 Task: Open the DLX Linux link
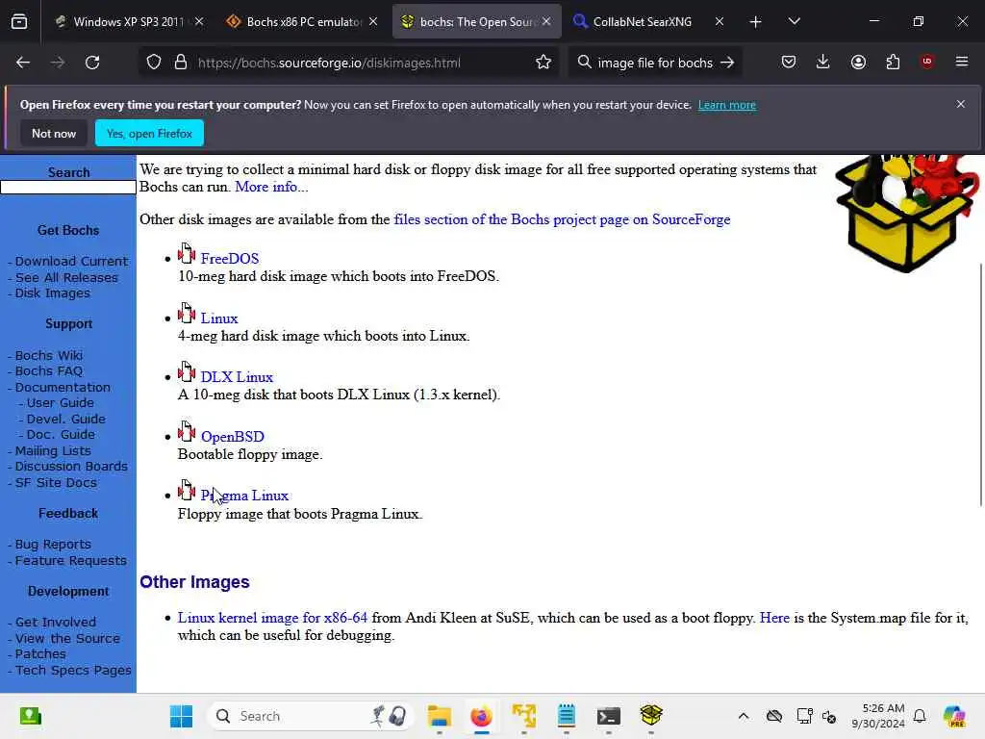coord(237,377)
